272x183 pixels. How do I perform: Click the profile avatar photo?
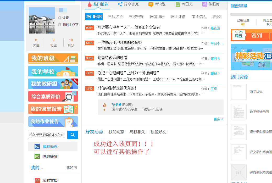42,20
